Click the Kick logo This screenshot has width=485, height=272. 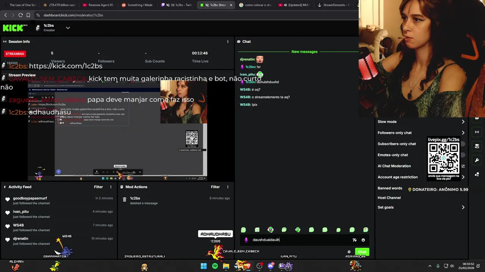click(15, 28)
